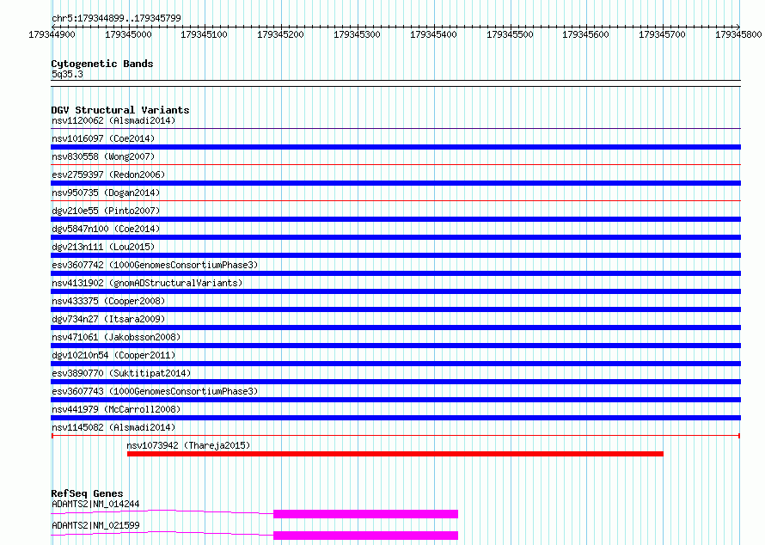The image size is (765, 545).
Task: Open variant dgv10210n54 (Cooper2011)
Action: [x=113, y=355]
